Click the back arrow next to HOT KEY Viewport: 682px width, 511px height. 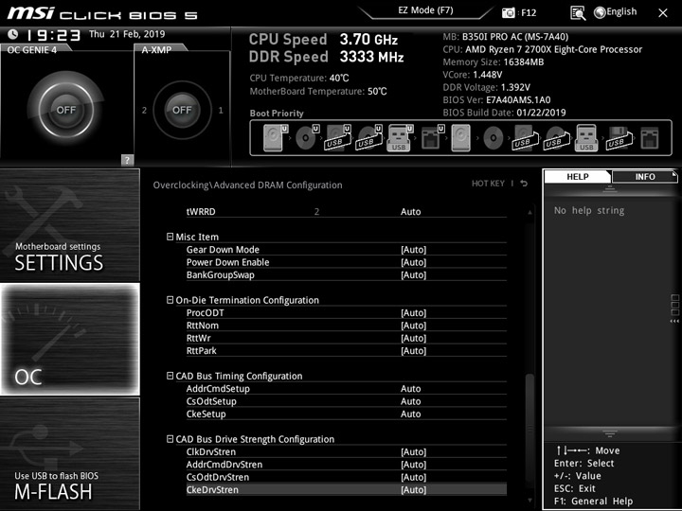pos(524,184)
